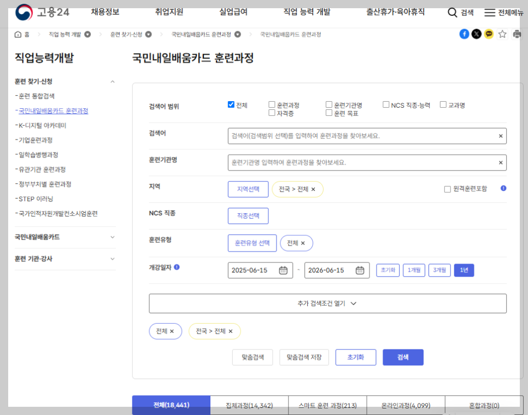528x415 pixels.
Task: Remove 전국 > 전체 chip in summary row
Action: click(x=231, y=331)
